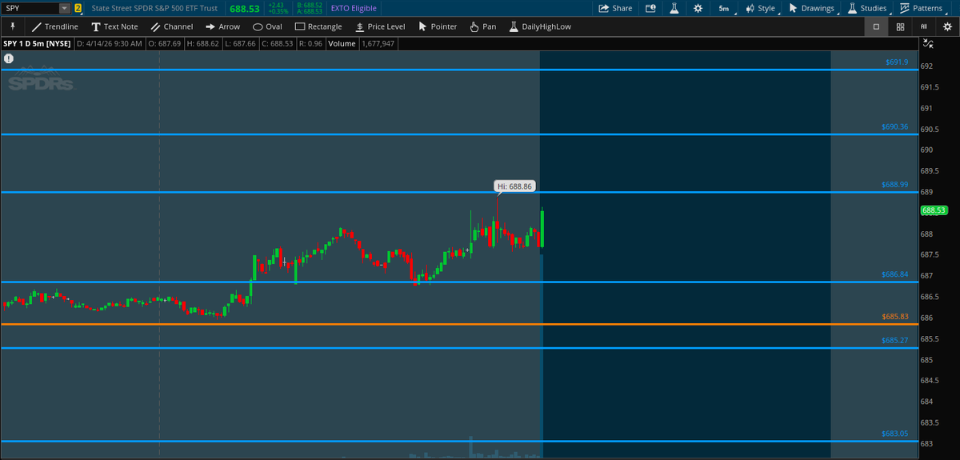The image size is (960, 460).
Task: Click the $685.27 price level label
Action: pos(895,341)
